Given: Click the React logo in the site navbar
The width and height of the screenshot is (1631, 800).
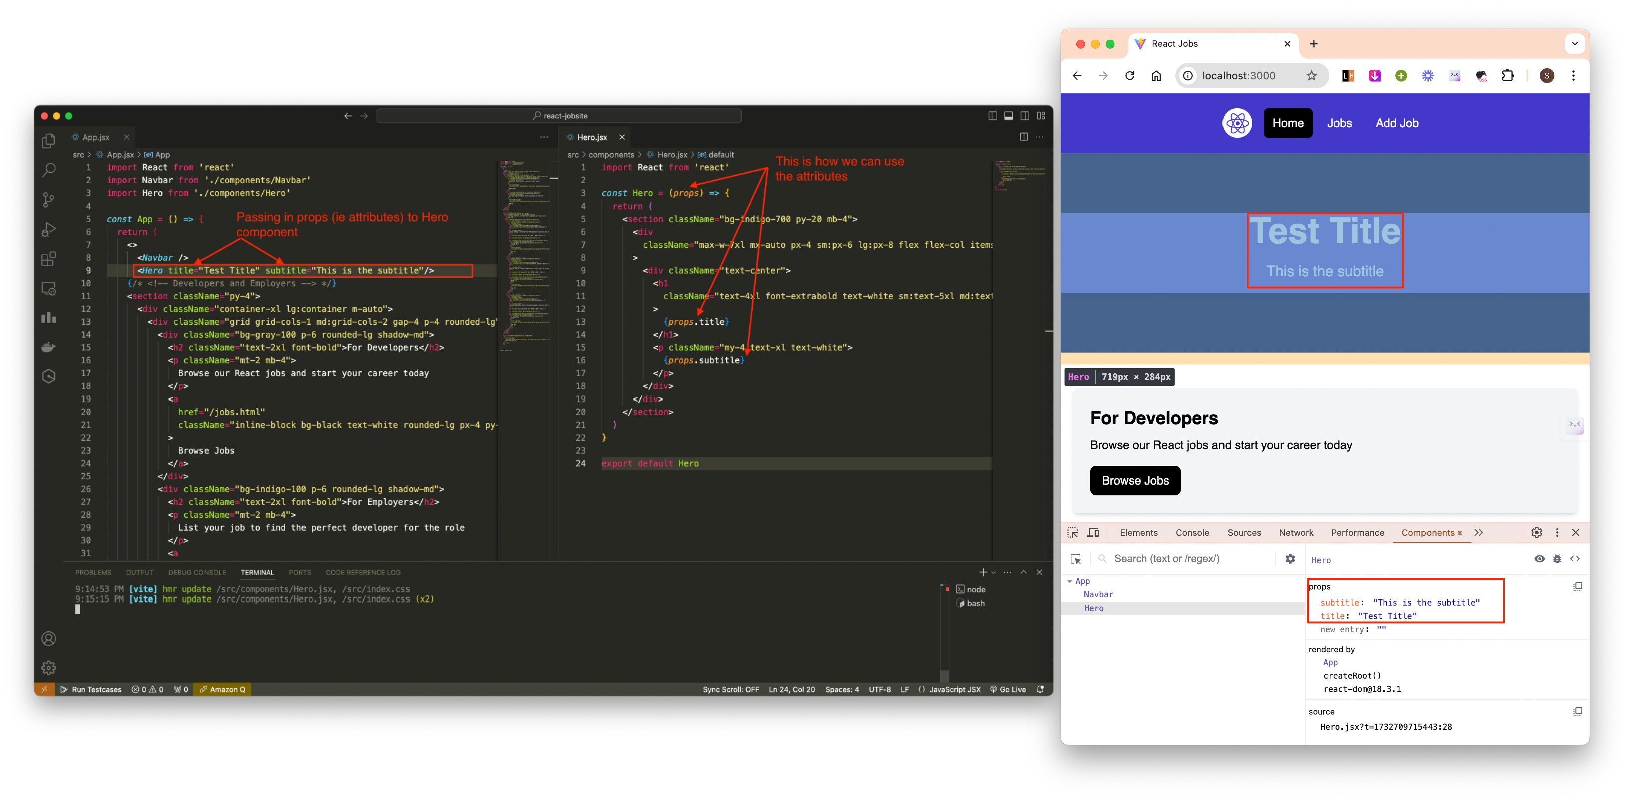Looking at the screenshot, I should click(x=1237, y=123).
